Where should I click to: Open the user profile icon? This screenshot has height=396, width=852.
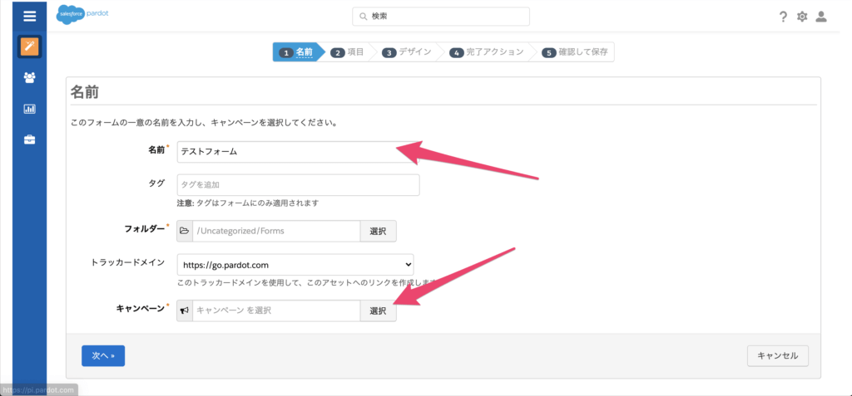point(821,17)
